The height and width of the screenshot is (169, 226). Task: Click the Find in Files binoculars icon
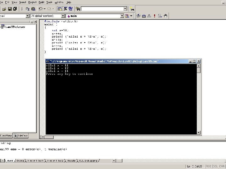pos(78,9)
